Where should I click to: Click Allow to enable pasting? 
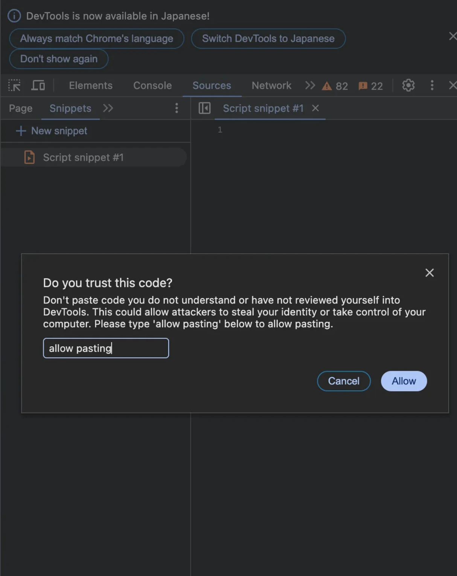pos(404,381)
